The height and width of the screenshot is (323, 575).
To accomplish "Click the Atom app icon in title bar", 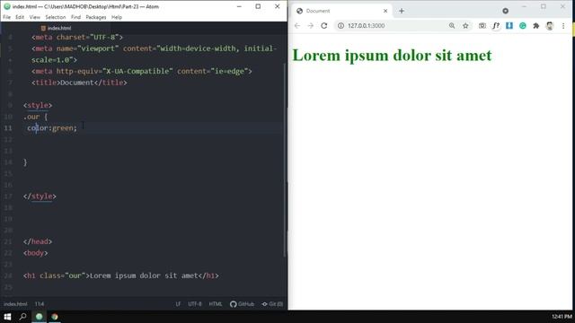I will 6,6.
